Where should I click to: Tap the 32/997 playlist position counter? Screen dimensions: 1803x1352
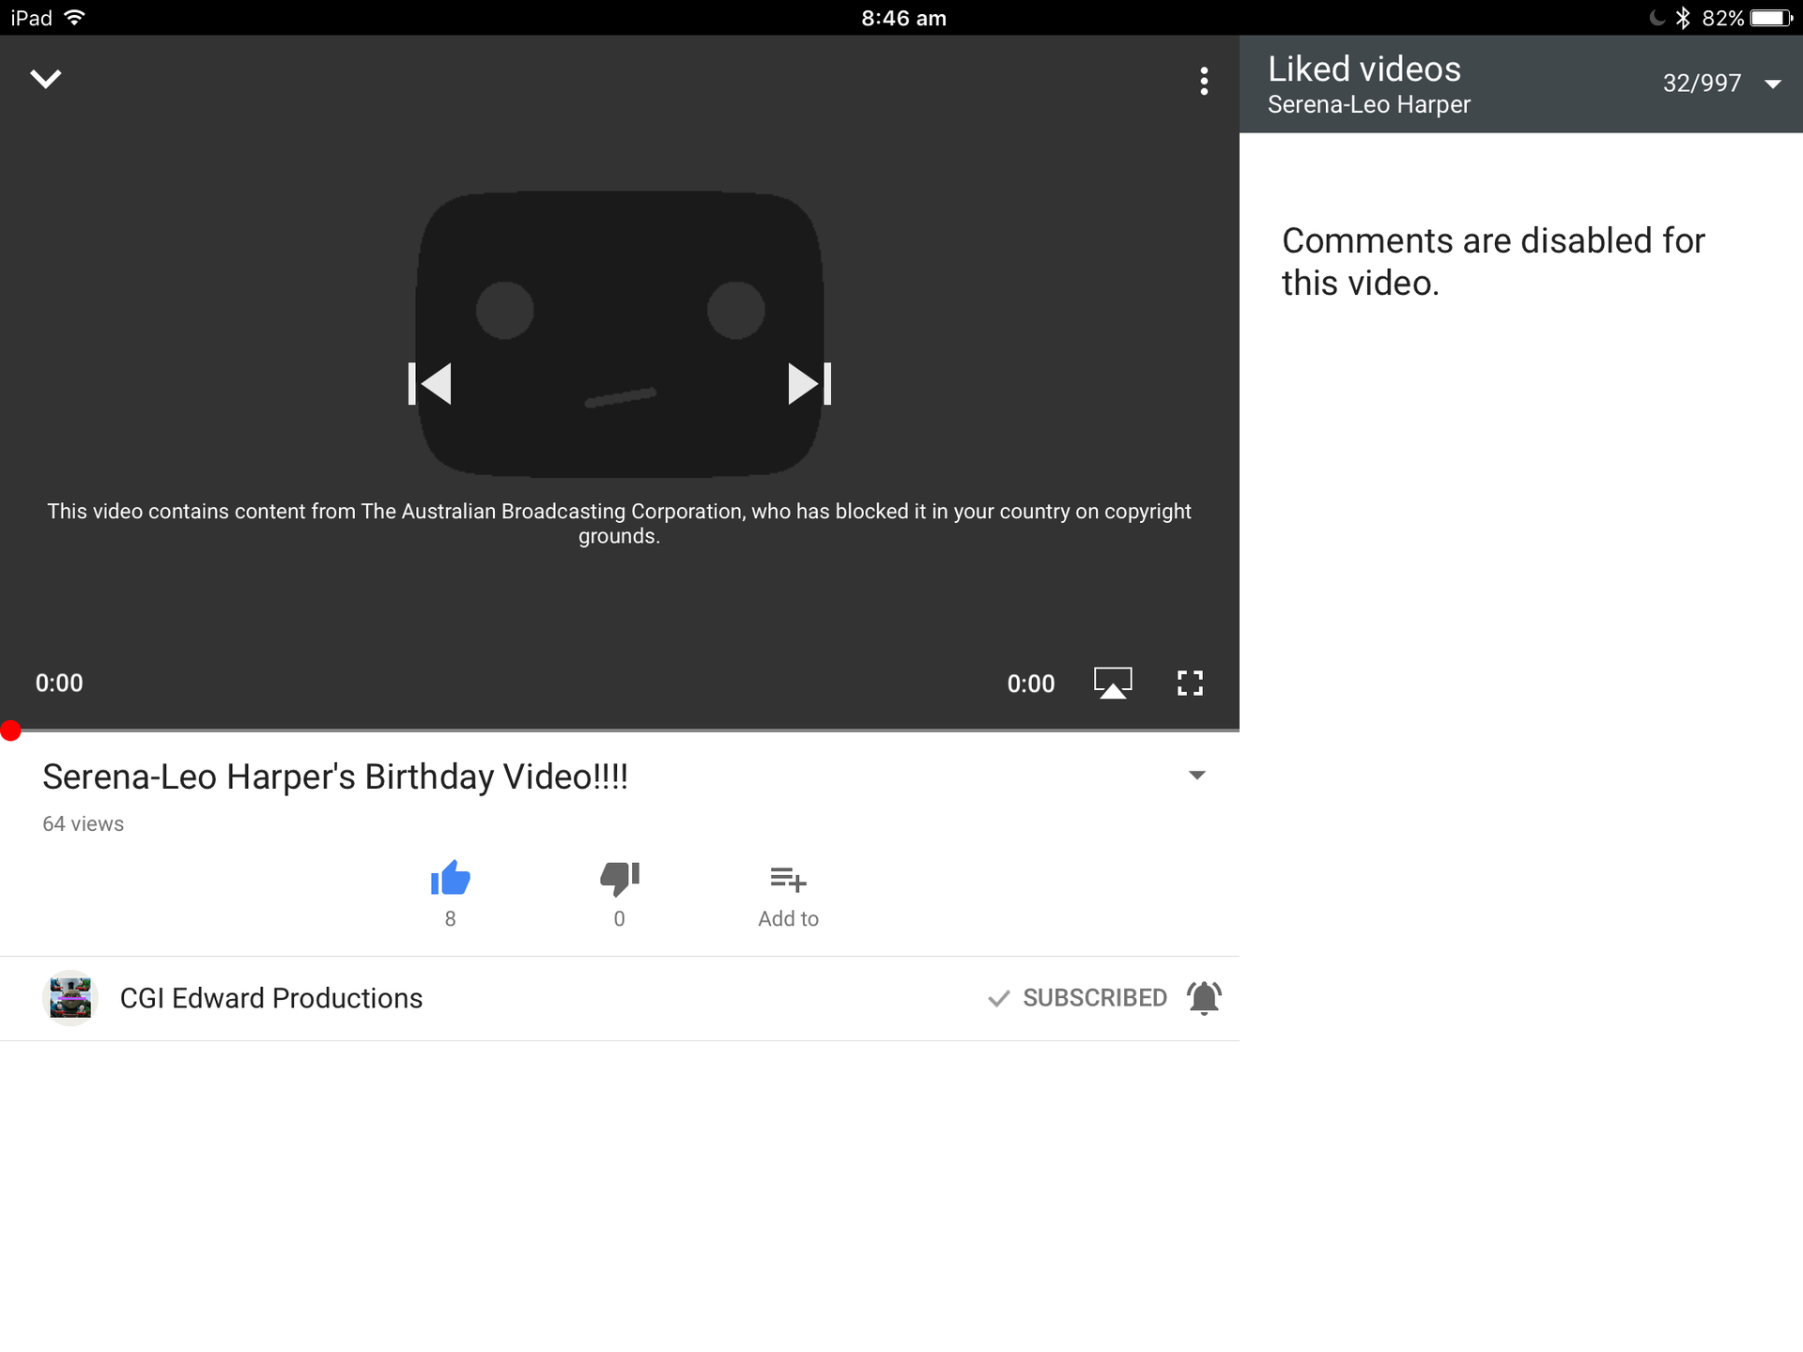pos(1702,84)
